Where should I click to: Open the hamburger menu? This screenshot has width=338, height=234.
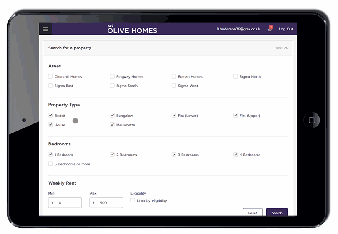coord(45,29)
